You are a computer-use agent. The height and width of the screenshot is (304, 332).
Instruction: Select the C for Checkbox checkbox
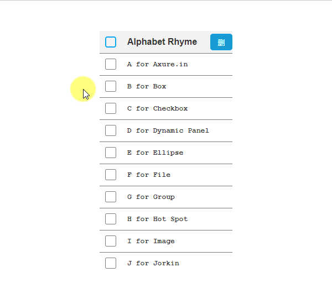point(111,108)
